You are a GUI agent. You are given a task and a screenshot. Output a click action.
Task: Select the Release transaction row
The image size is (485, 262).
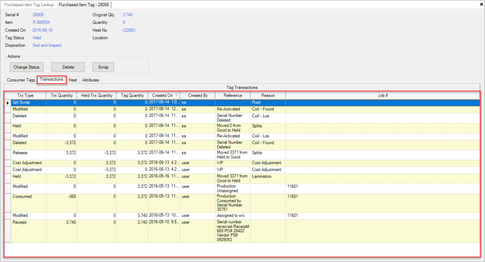click(x=242, y=155)
